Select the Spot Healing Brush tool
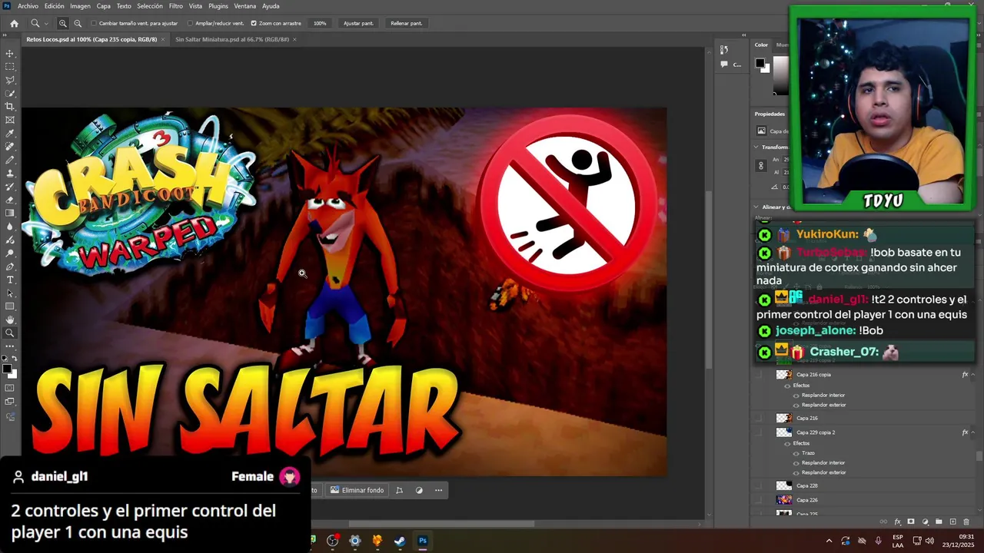This screenshot has width=984, height=553. (10, 147)
